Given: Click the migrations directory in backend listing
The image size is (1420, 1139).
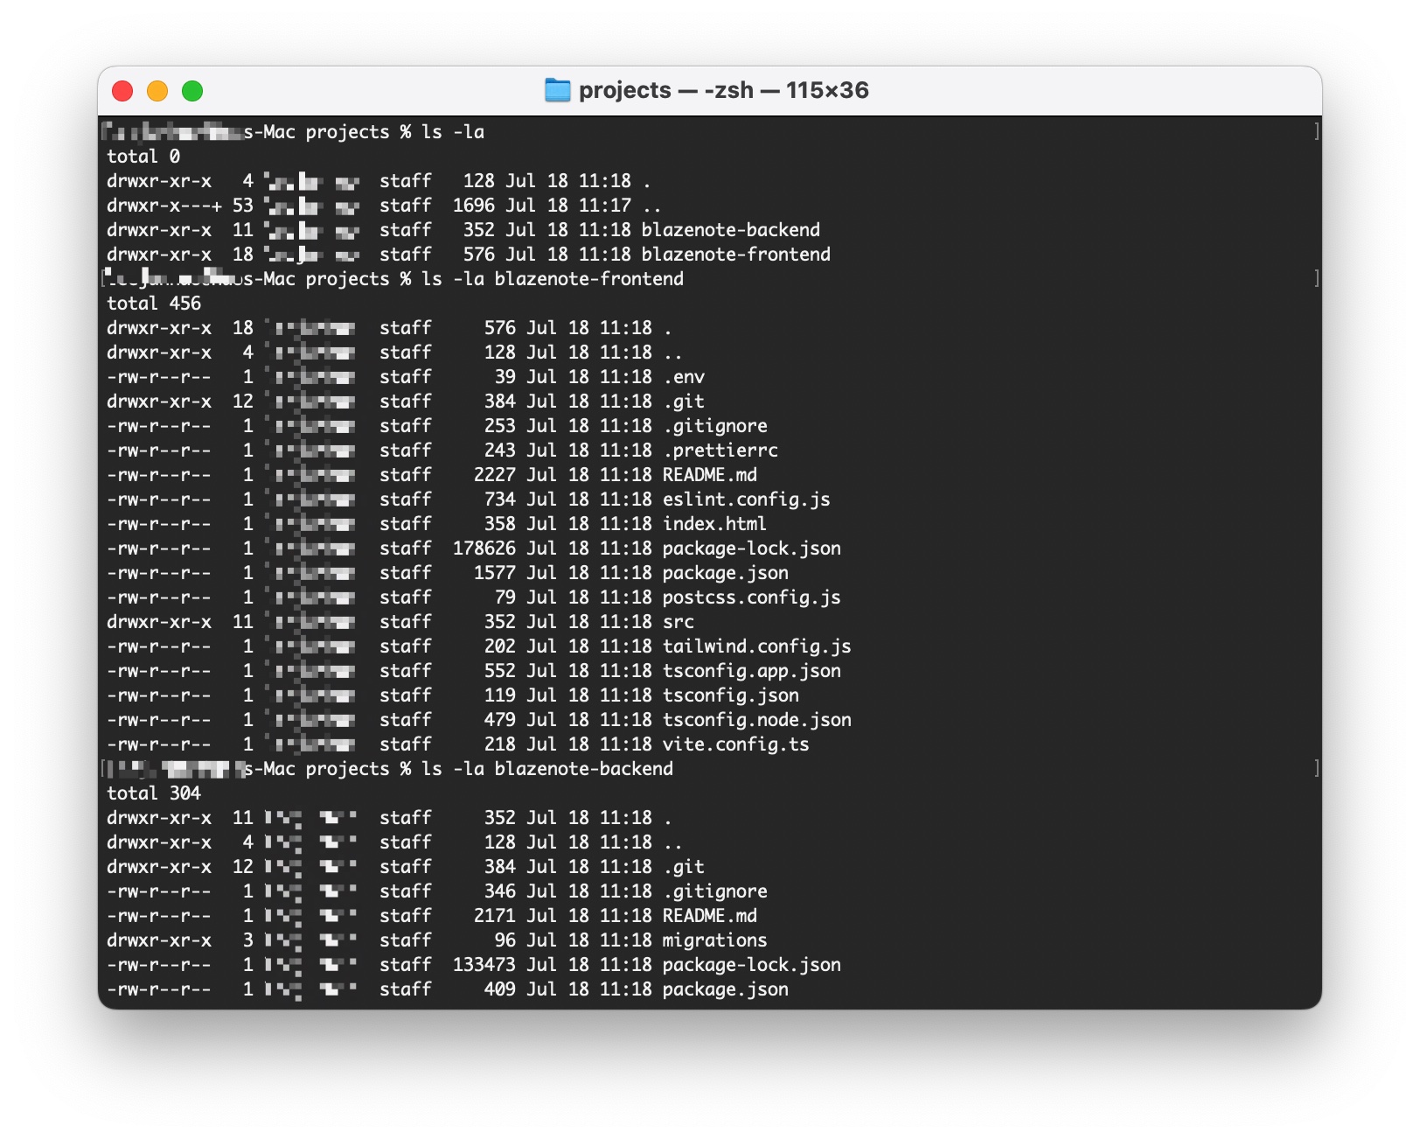Looking at the screenshot, I should coord(714,940).
